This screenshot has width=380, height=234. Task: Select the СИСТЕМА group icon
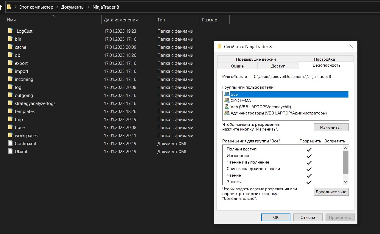point(227,100)
